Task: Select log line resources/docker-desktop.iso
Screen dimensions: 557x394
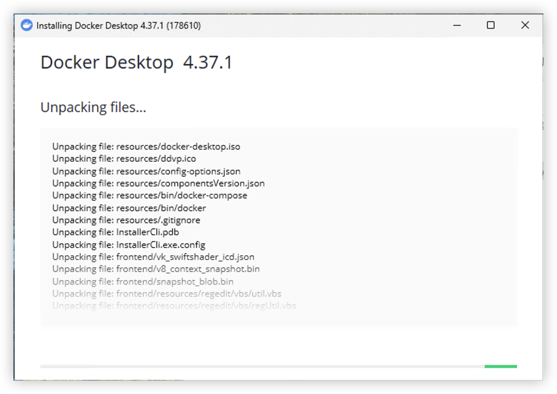Action: coord(146,146)
